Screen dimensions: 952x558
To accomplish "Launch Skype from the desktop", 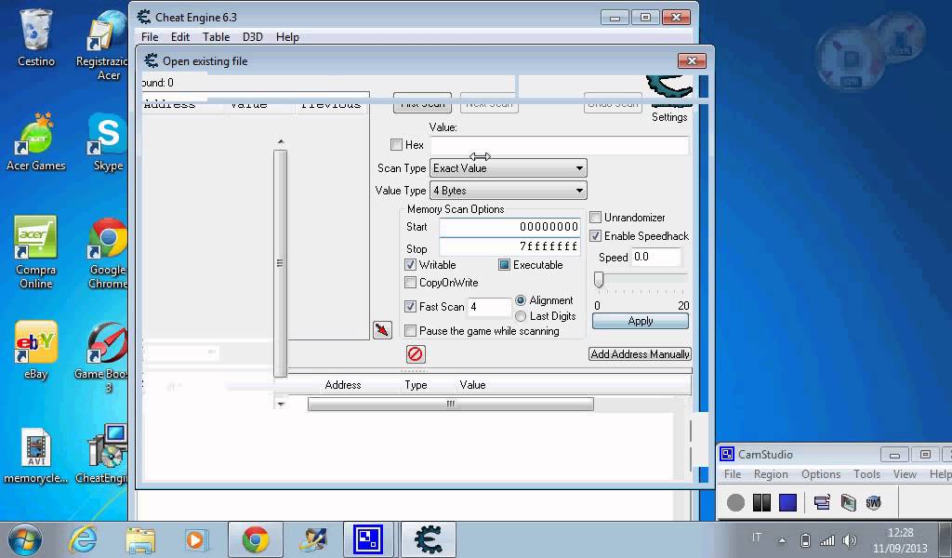I will [x=108, y=142].
